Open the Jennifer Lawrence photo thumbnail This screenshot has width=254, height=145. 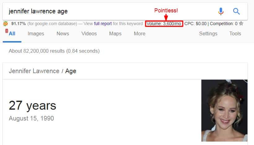pos(224,111)
